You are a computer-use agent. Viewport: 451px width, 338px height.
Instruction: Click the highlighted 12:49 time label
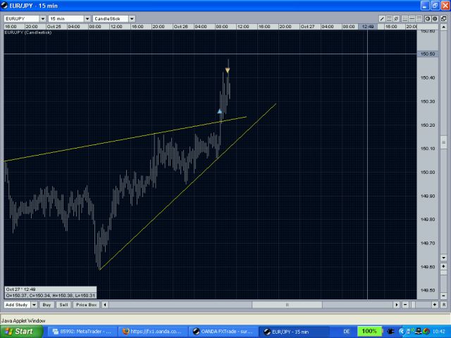pyautogui.click(x=368, y=27)
